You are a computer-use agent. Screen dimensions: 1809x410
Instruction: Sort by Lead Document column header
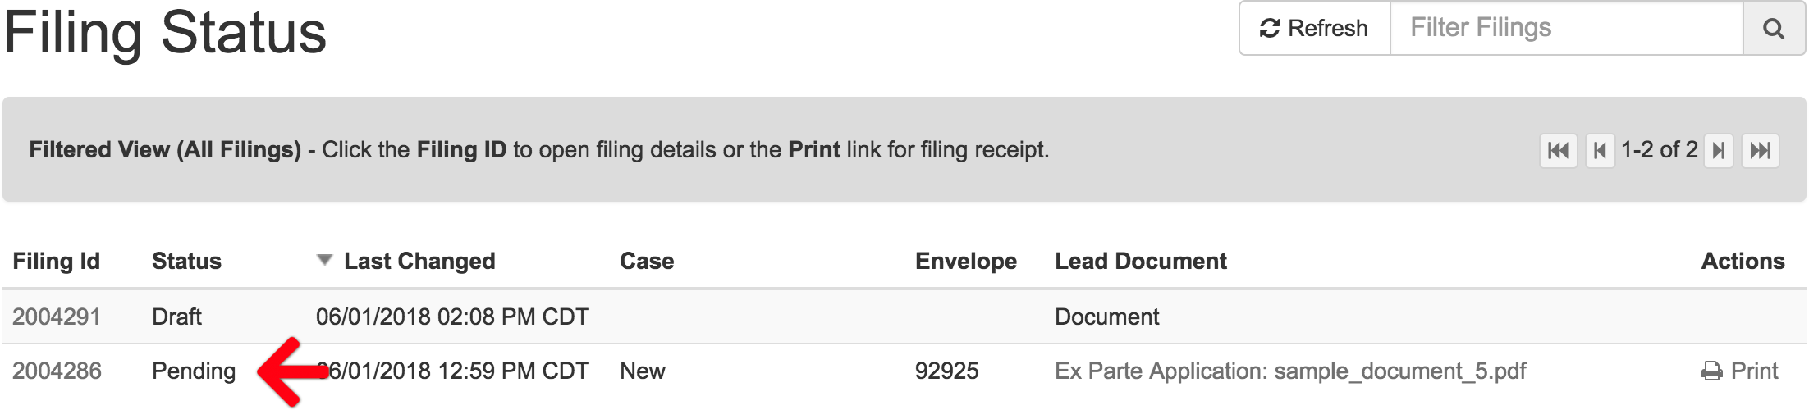click(1141, 261)
